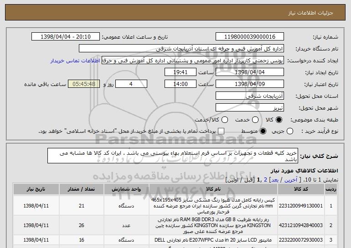
Task: Click the validity date field 1398/04/09
Action: [x=250, y=84]
